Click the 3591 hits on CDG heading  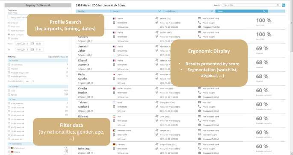click(x=101, y=5)
